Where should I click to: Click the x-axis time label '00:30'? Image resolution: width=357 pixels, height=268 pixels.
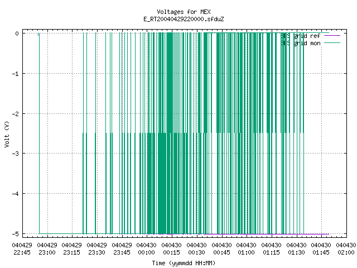click(x=196, y=252)
